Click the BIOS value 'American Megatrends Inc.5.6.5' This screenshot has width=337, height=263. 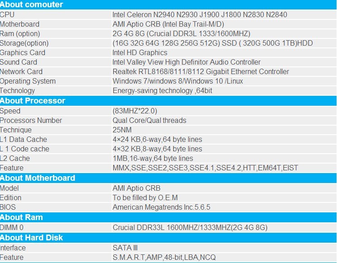pyautogui.click(x=161, y=207)
